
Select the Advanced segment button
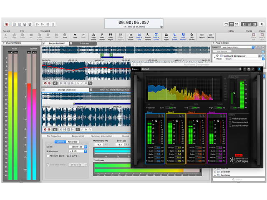tap(73, 142)
